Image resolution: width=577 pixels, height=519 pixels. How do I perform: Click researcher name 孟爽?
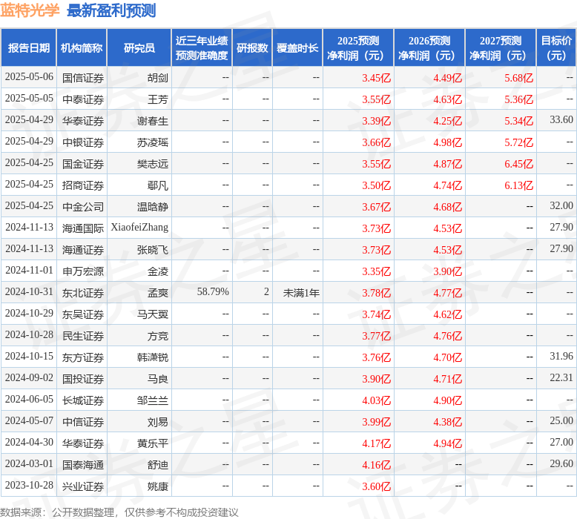(x=157, y=293)
